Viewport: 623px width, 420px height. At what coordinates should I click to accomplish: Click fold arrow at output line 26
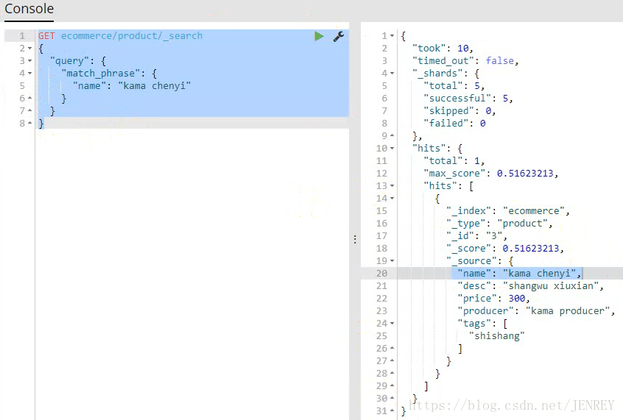[x=393, y=348]
